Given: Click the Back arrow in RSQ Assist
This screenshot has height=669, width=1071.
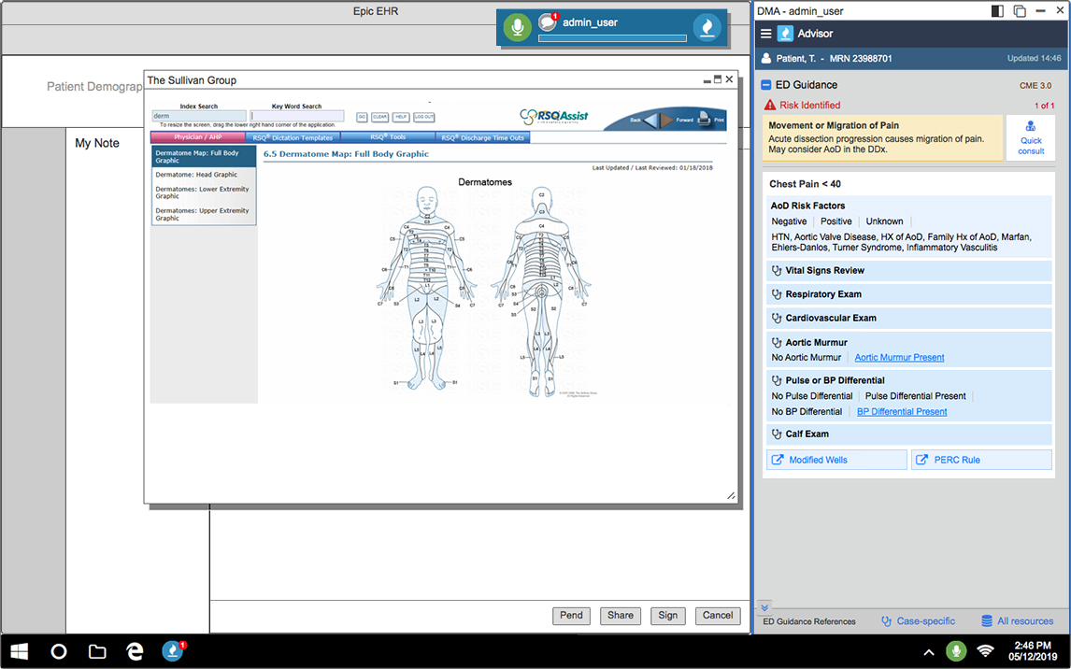Looking at the screenshot, I should pos(650,121).
